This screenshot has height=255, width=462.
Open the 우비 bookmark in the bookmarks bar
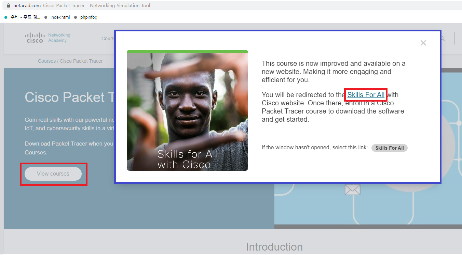[22, 17]
